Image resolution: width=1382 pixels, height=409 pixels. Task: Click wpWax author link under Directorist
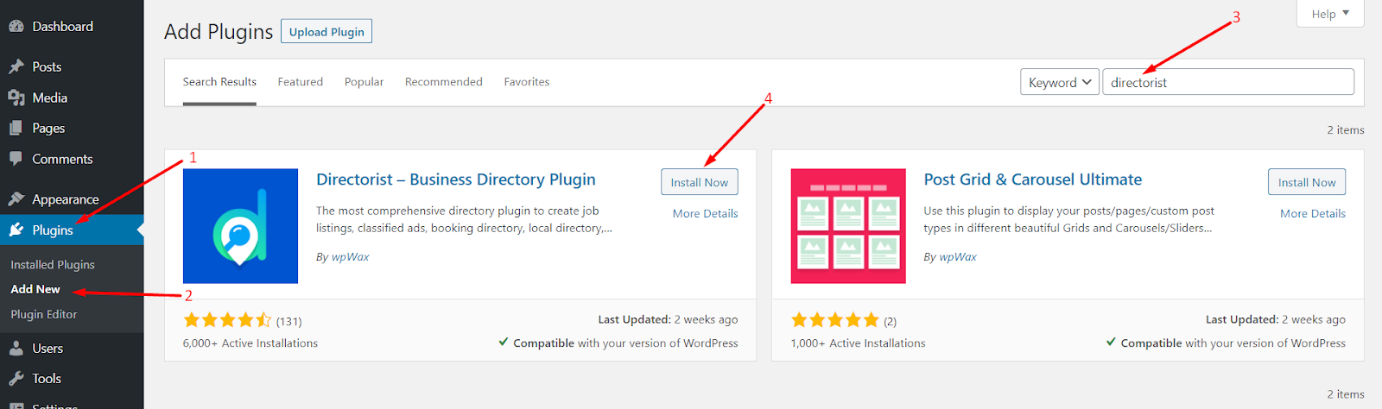pos(351,257)
